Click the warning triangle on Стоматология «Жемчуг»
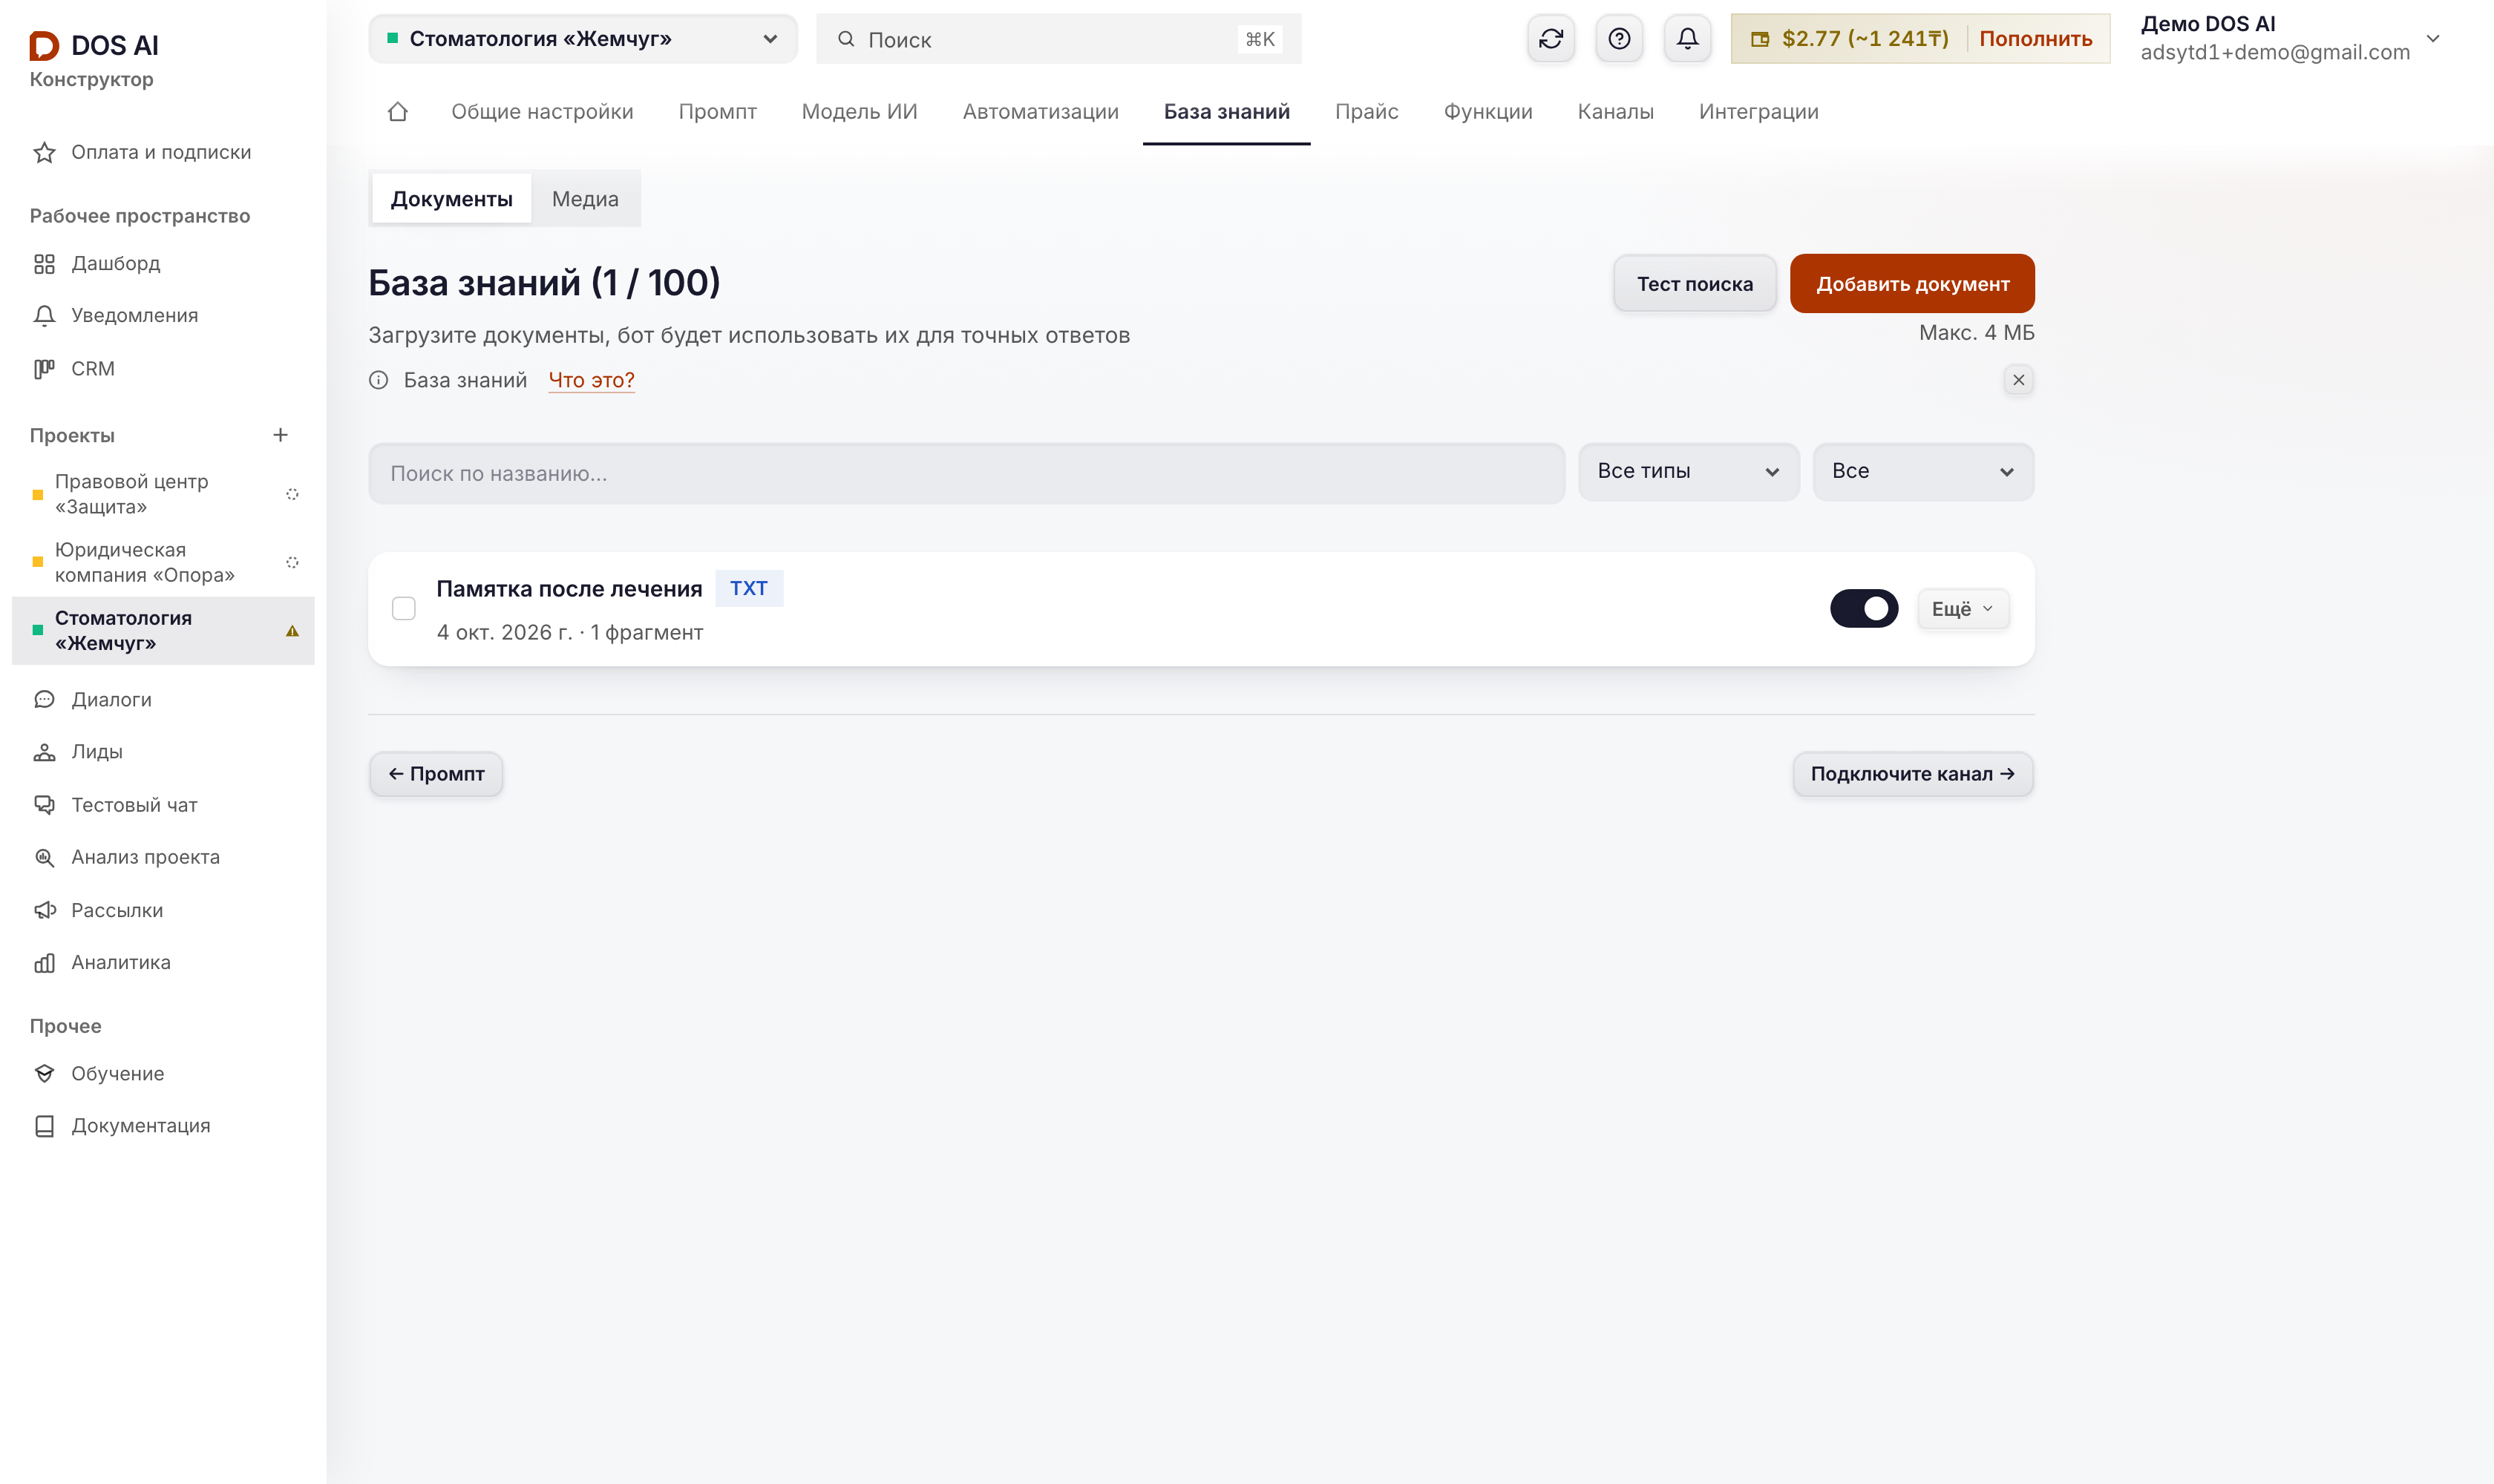Image resolution: width=2494 pixels, height=1484 pixels. (292, 631)
